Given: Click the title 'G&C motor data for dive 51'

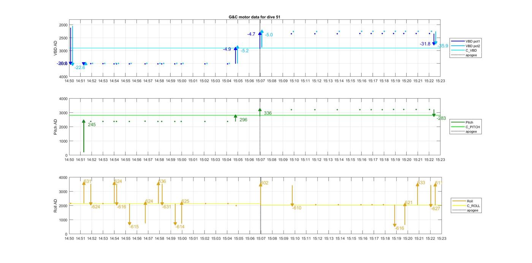Looking at the screenshot, I should [x=255, y=17].
